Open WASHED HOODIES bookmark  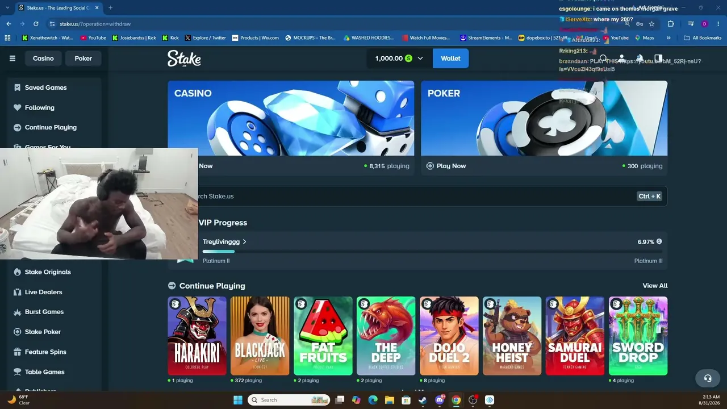(x=368, y=38)
